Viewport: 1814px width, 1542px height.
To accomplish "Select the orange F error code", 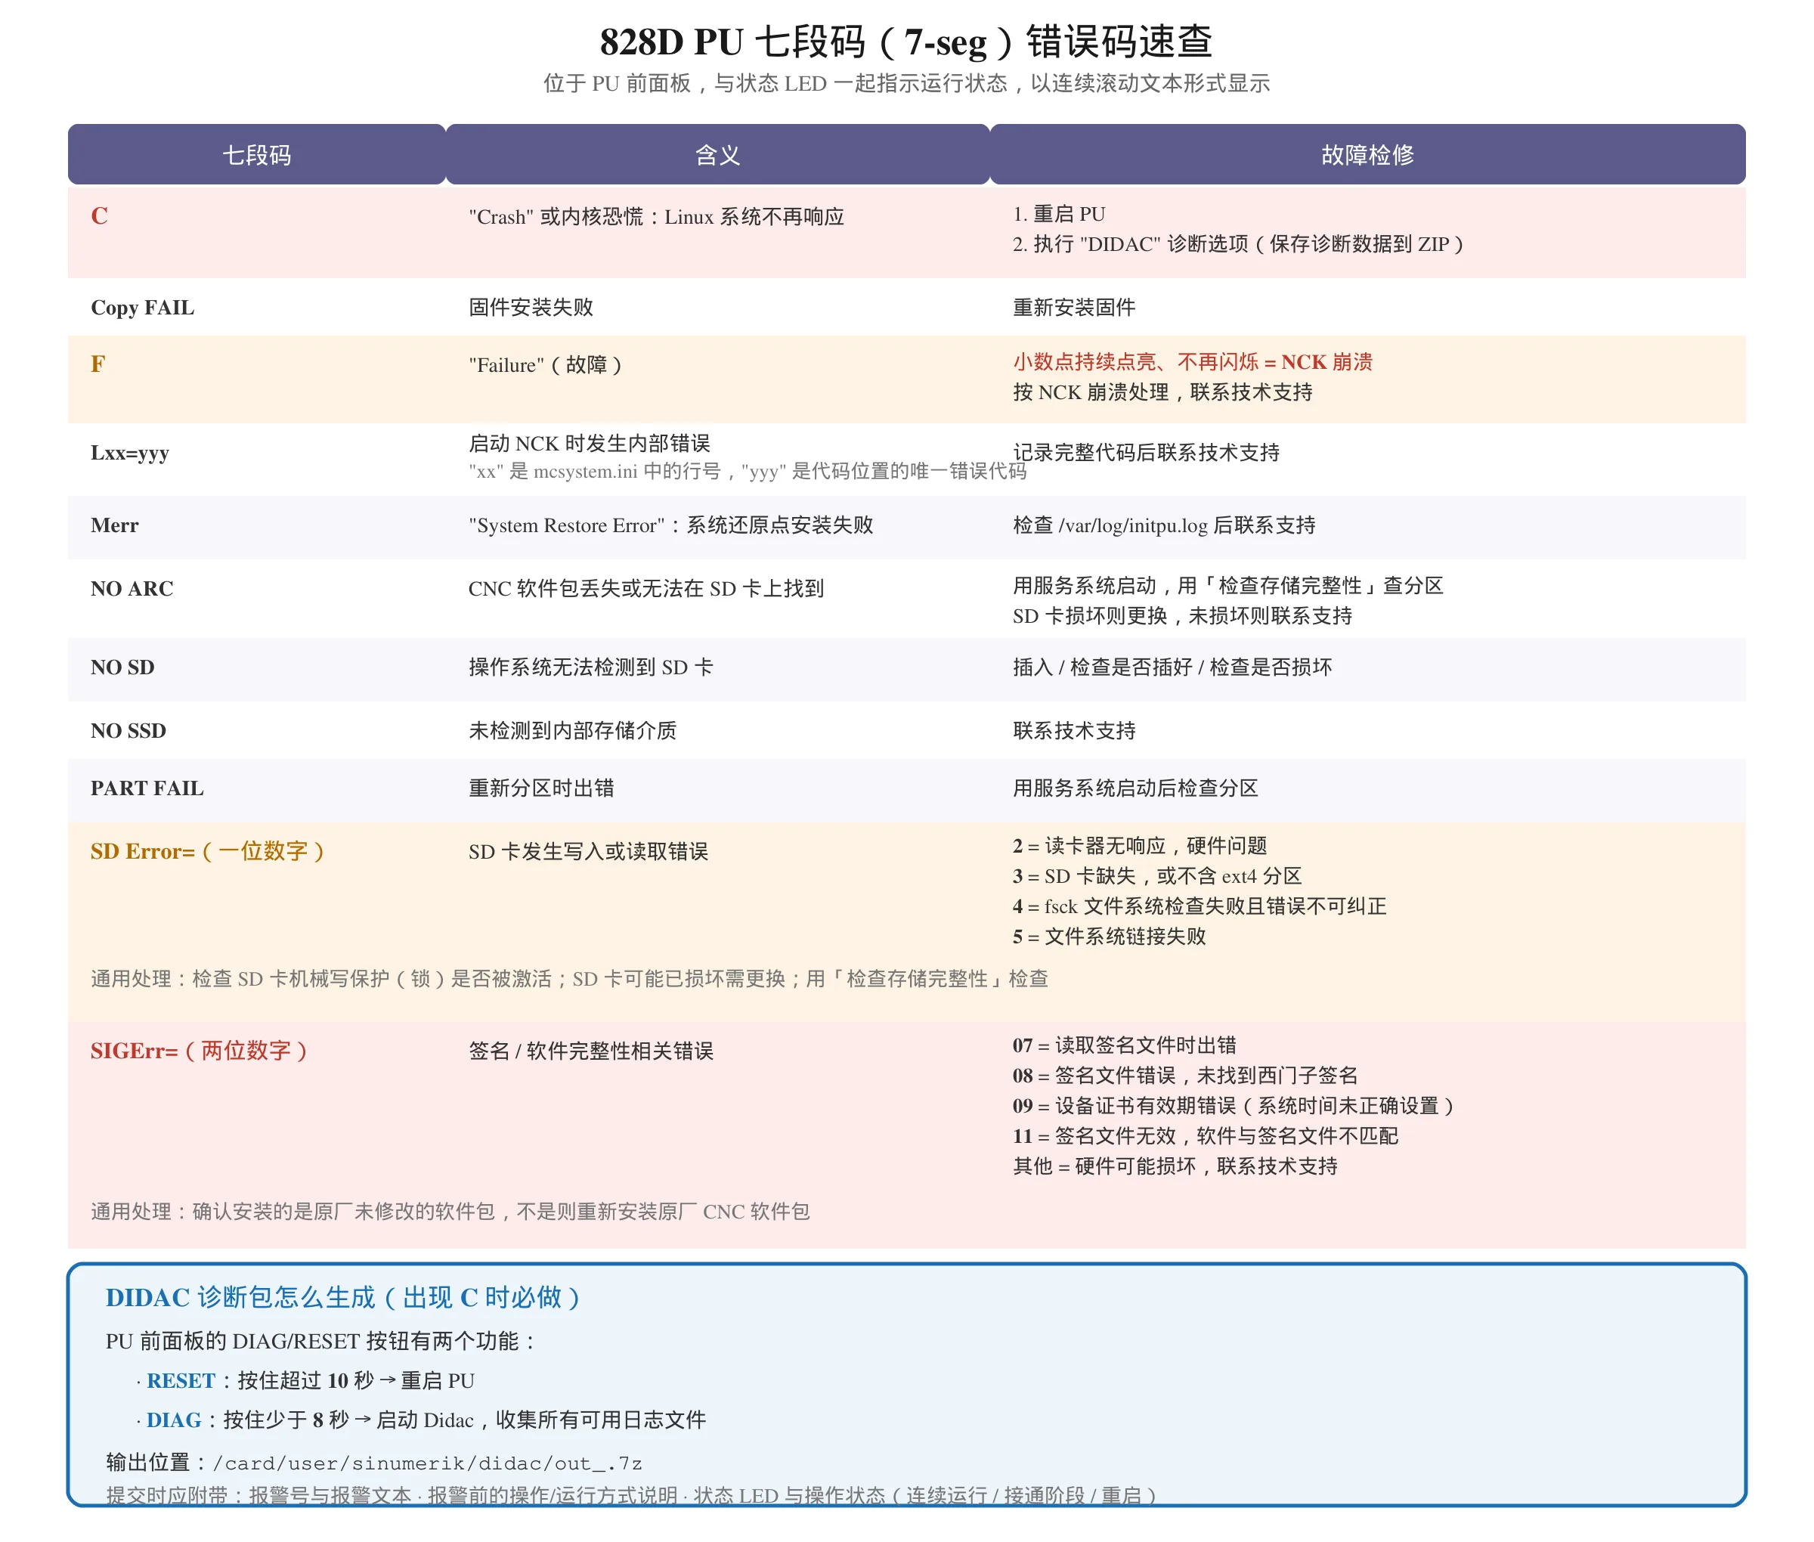I will (x=98, y=364).
